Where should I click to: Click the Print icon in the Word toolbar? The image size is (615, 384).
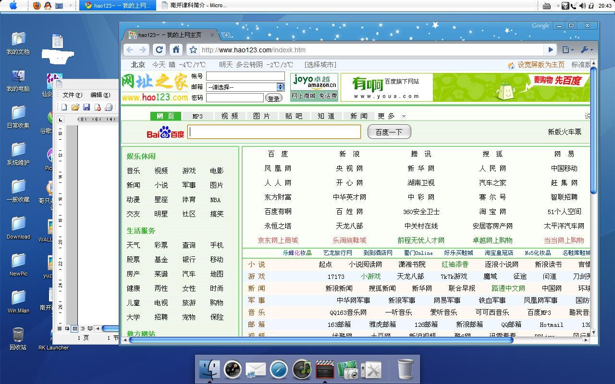pos(109,107)
